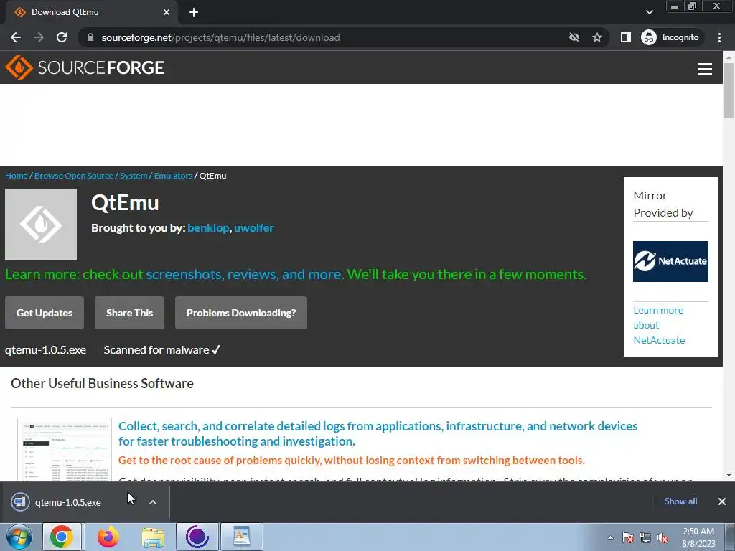Open the System breadcrumb link
The image size is (735, 551).
tap(134, 176)
